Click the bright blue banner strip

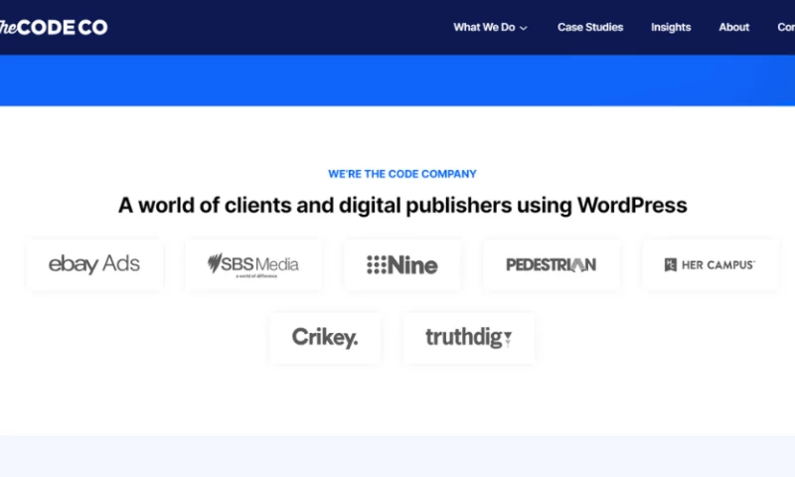(x=397, y=79)
